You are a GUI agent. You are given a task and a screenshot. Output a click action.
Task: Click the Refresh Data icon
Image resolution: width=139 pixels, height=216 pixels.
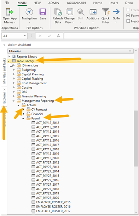coord(58,12)
